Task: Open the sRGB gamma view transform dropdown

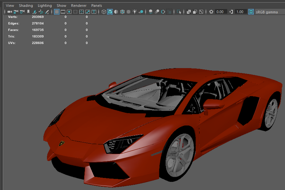Action: point(270,12)
